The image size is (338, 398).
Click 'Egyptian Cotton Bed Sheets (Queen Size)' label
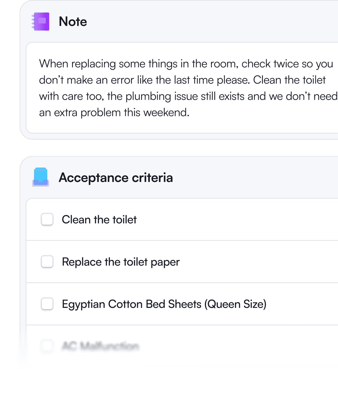[x=164, y=304]
